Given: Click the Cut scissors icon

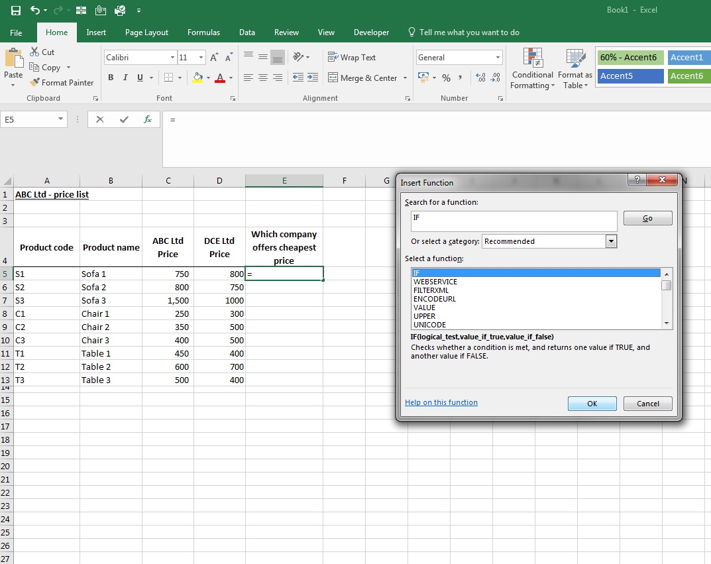Looking at the screenshot, I should click(34, 52).
